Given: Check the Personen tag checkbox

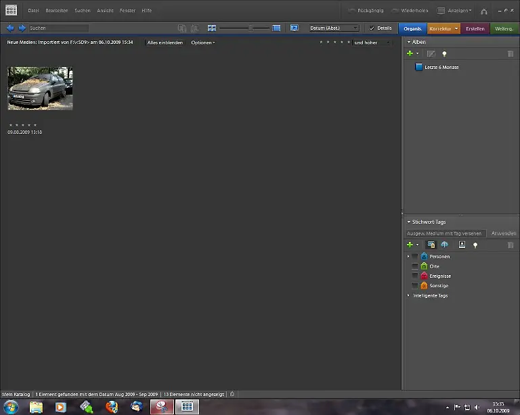Looking at the screenshot, I should coord(415,257).
